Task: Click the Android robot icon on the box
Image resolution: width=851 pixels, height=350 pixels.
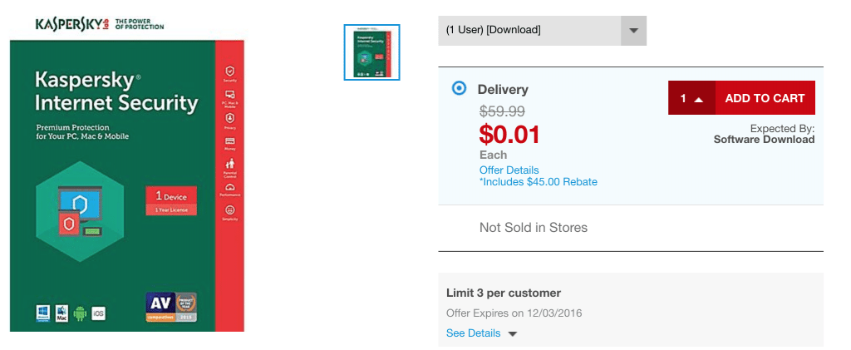Action: tap(80, 313)
